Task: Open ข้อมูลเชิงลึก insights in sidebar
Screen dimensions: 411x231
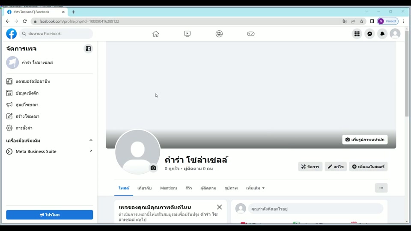Action: pyautogui.click(x=50, y=93)
